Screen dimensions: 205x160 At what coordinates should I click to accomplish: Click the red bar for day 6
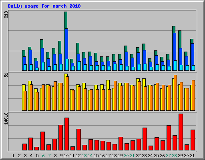42,141
